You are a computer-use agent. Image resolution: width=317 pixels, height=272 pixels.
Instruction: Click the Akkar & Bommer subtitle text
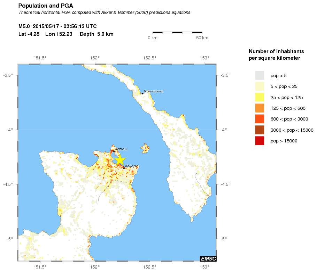[x=104, y=13]
